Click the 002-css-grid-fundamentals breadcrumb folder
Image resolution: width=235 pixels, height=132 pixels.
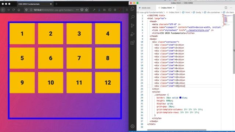pos(149,12)
